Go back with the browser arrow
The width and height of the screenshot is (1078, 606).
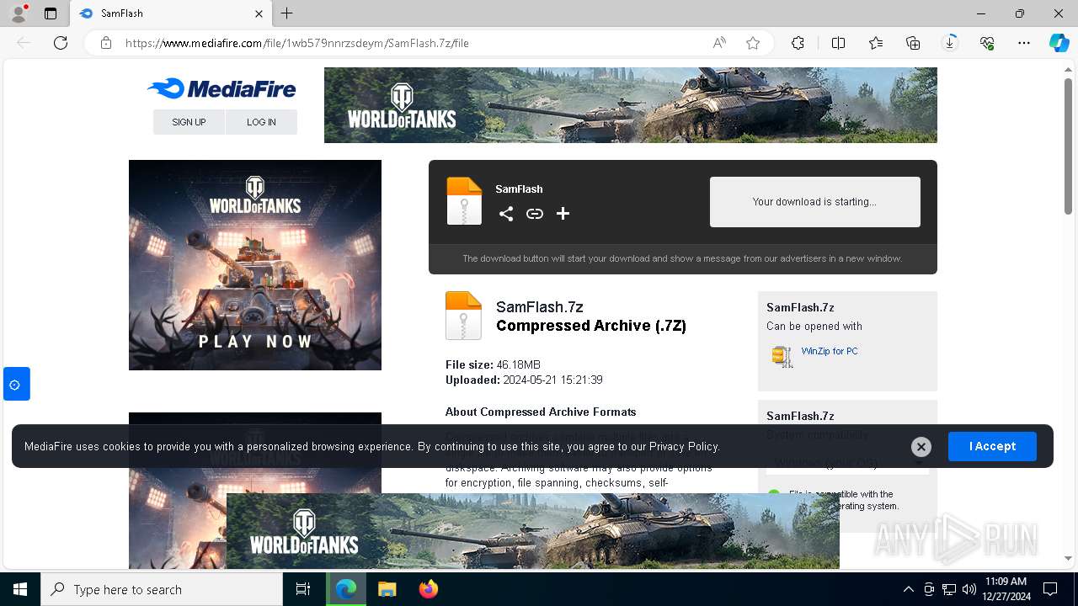pyautogui.click(x=24, y=43)
